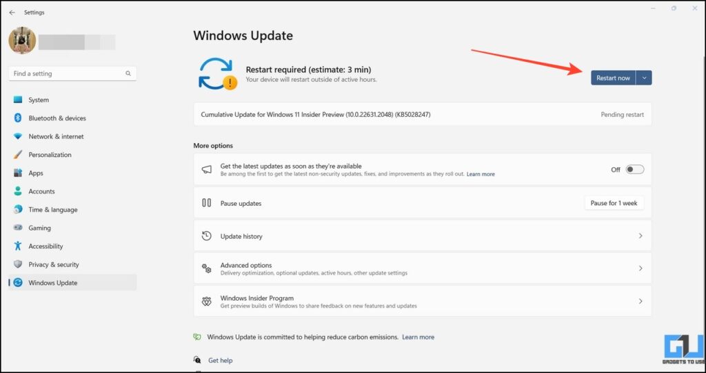Toggle Get the latest updates switch

coord(635,169)
